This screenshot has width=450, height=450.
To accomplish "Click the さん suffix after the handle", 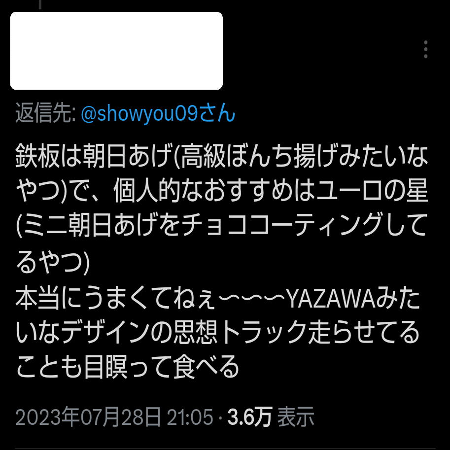I will click(x=217, y=113).
